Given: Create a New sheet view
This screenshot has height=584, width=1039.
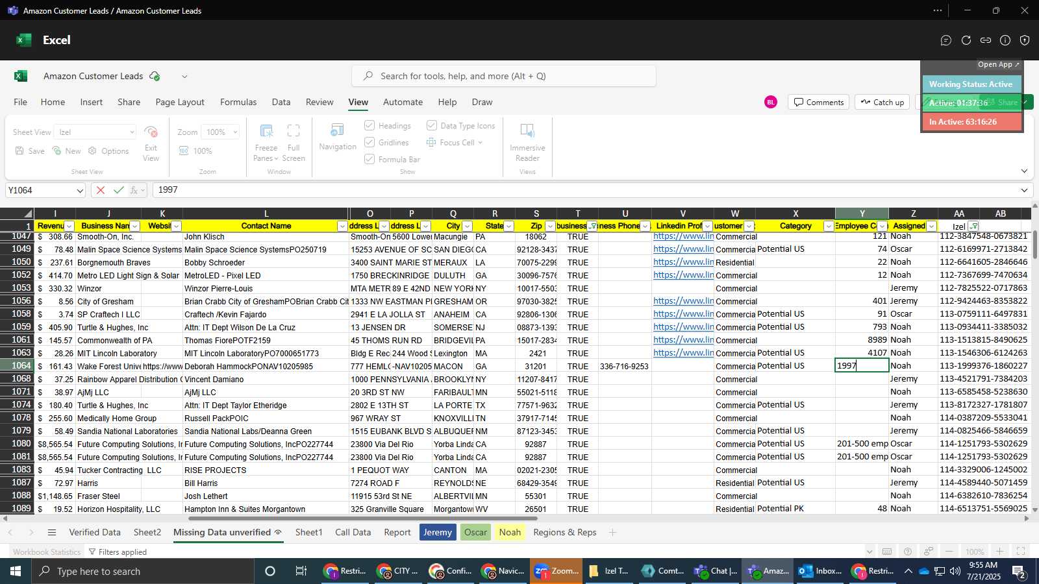Looking at the screenshot, I should 66,151.
